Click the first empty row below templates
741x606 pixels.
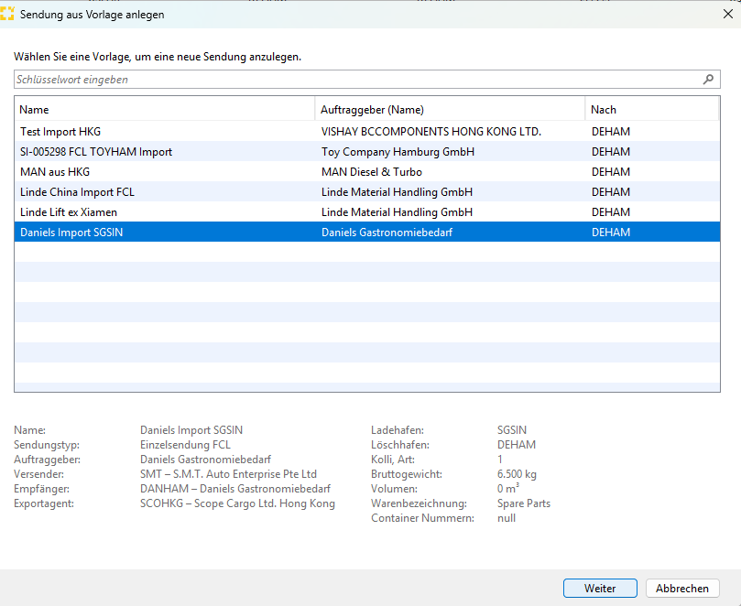tap(366, 253)
